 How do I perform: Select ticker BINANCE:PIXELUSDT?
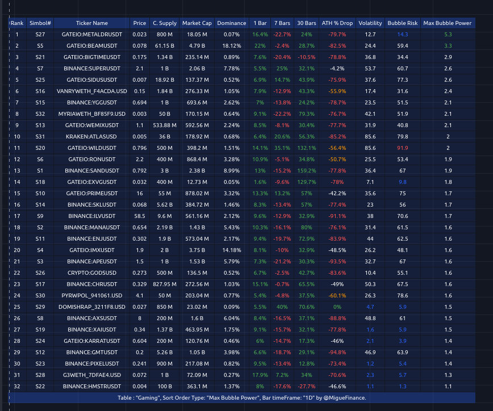92,363
